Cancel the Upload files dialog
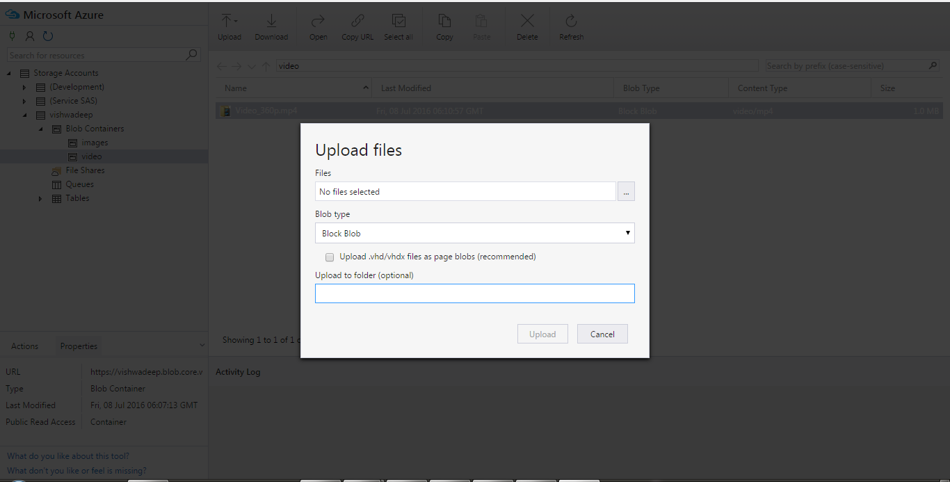This screenshot has width=950, height=493. coord(602,334)
